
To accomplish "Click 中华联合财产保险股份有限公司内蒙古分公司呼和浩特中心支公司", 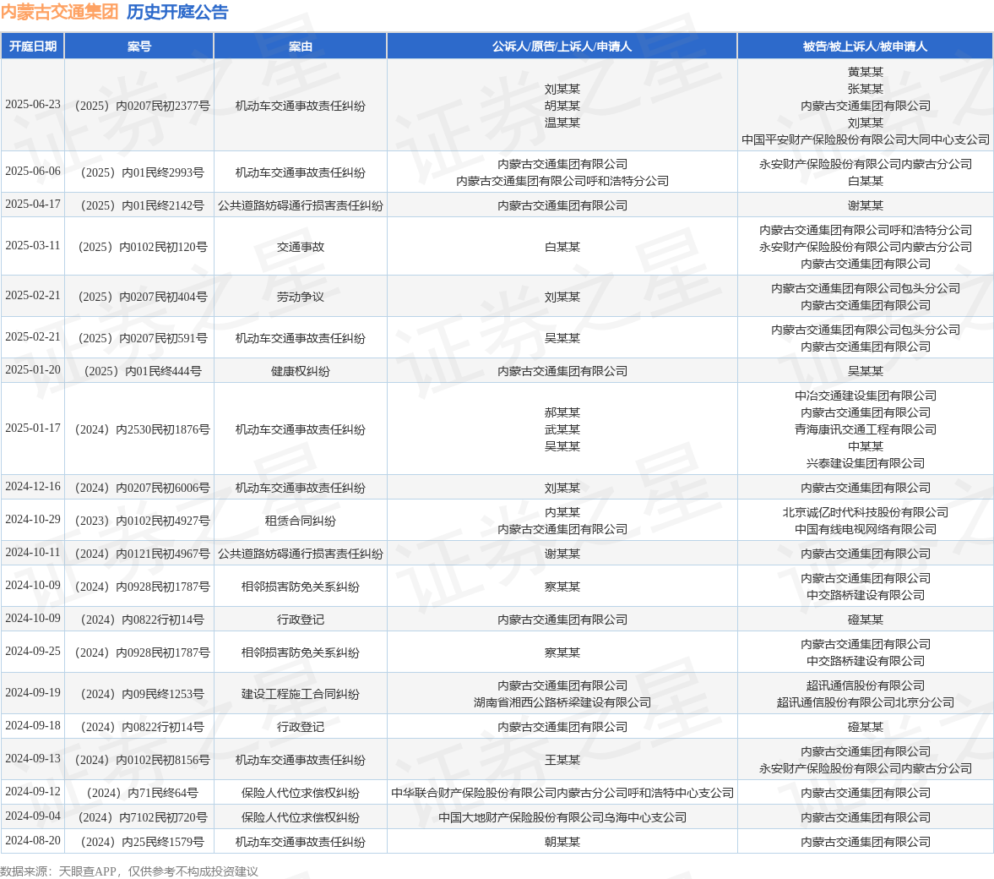I will coord(562,794).
